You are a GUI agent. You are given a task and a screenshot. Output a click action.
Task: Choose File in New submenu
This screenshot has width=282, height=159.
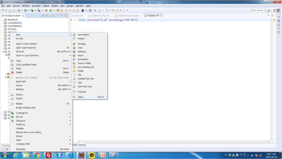[x=90, y=75]
